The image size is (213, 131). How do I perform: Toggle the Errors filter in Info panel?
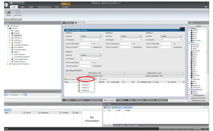(107, 107)
